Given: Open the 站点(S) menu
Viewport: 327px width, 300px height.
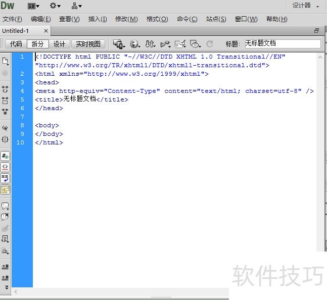Looking at the screenshot, I should click(x=216, y=19).
